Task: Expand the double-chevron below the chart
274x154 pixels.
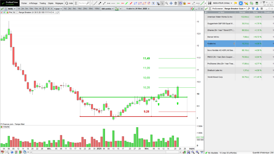Action: click(28, 152)
